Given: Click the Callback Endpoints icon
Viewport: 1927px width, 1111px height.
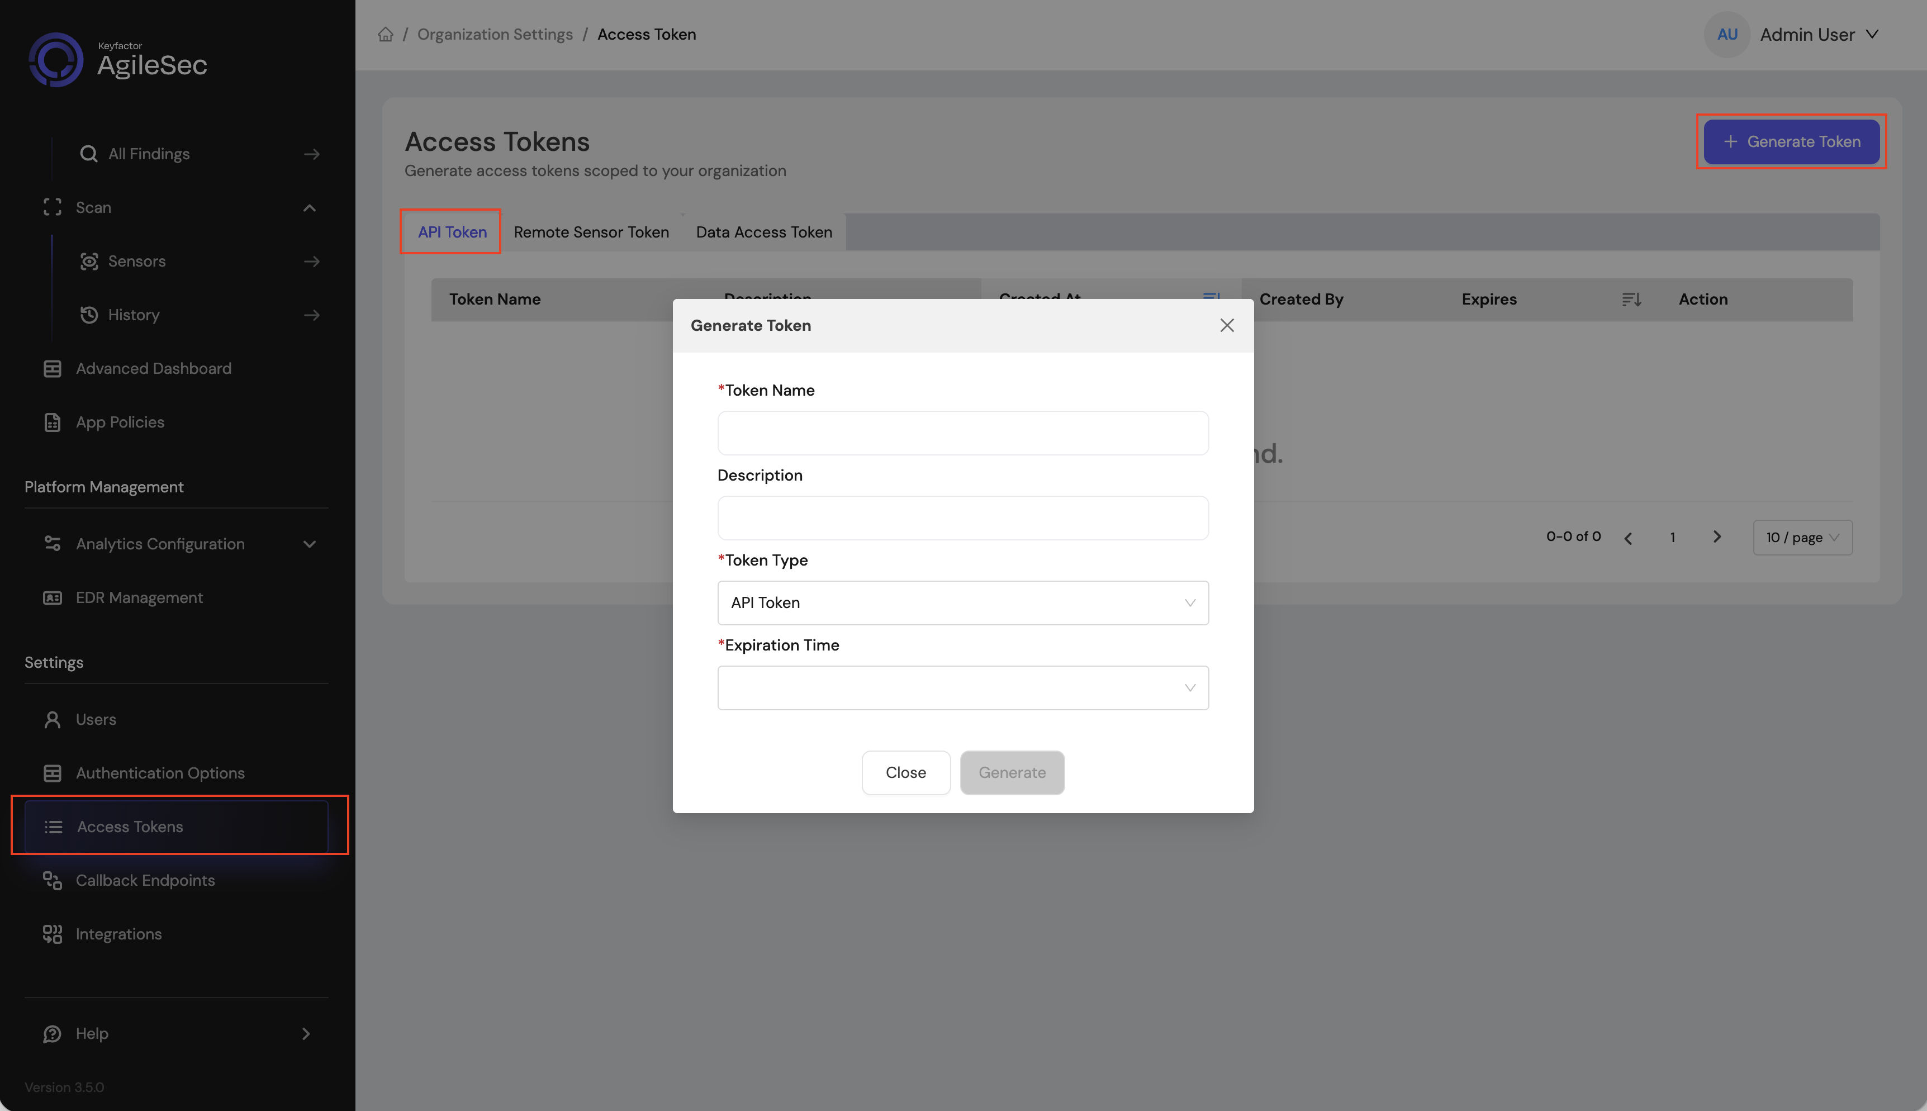Looking at the screenshot, I should tap(52, 881).
